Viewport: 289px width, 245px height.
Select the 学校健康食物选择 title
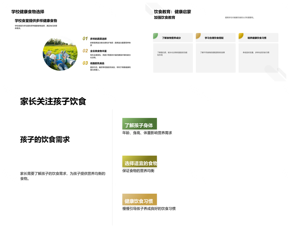[27, 12]
